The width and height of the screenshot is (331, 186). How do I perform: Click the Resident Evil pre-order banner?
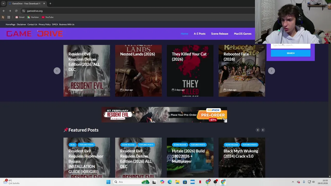pyautogui.click(x=164, y=115)
